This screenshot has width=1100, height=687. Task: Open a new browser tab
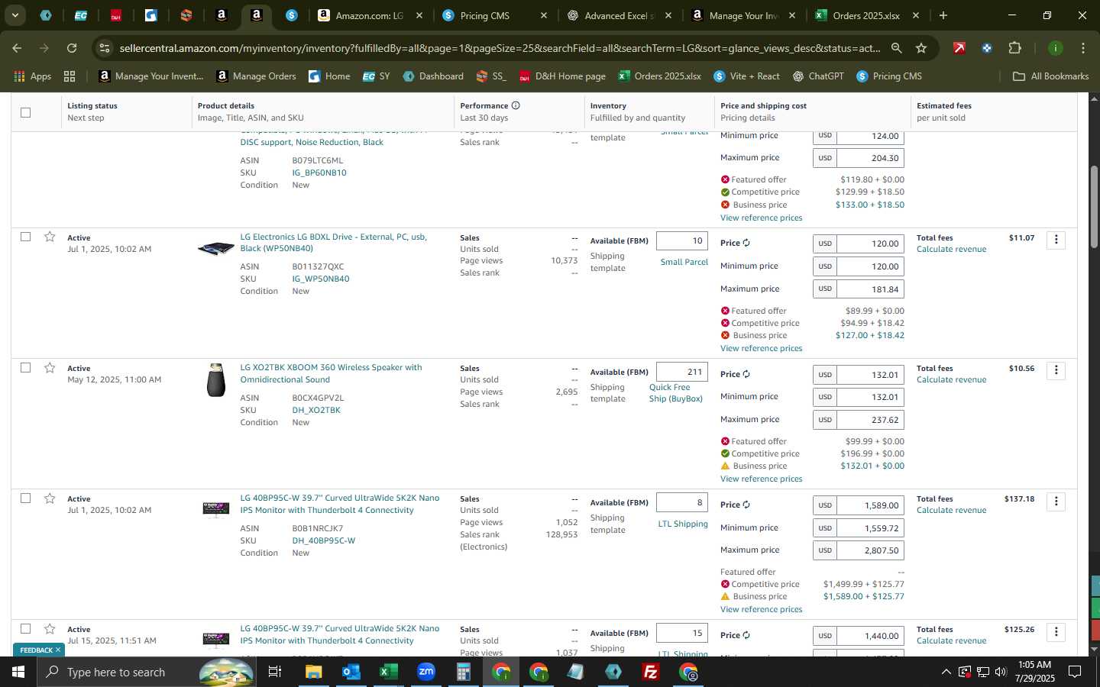[x=943, y=15]
